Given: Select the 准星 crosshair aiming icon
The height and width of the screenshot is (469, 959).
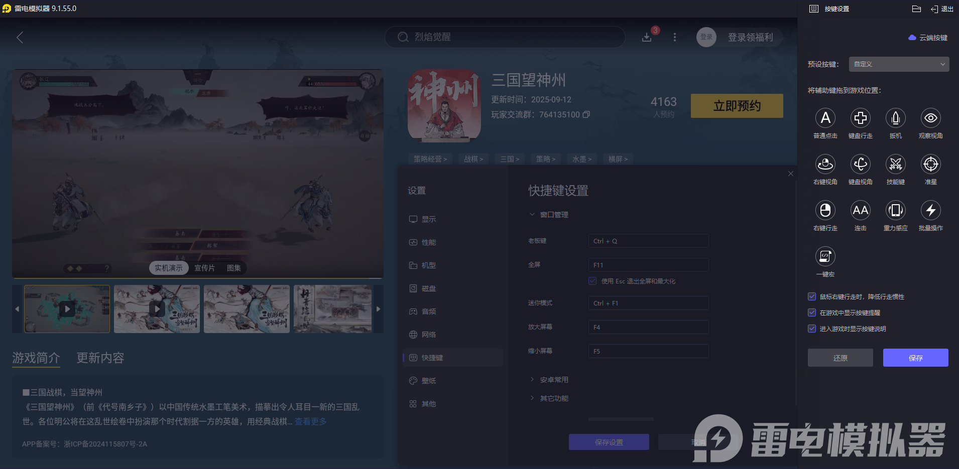Looking at the screenshot, I should click(x=930, y=165).
